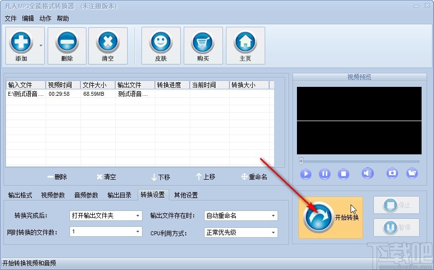Screen dimensions: 434x270
Task: Select the file row E:\测试语音
Action: click(140, 94)
